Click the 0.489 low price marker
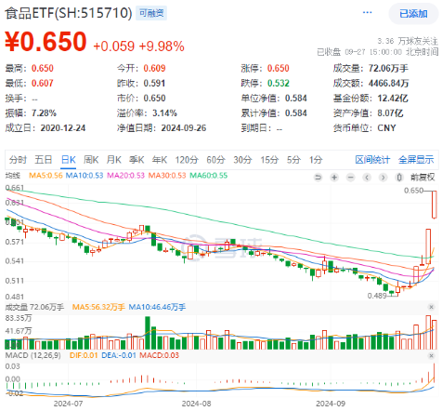 pos(377,296)
